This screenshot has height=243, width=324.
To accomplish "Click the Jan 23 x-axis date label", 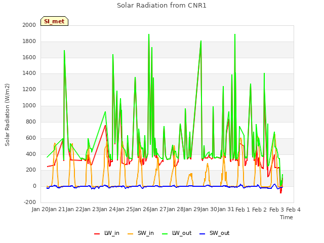I will (91, 210).
